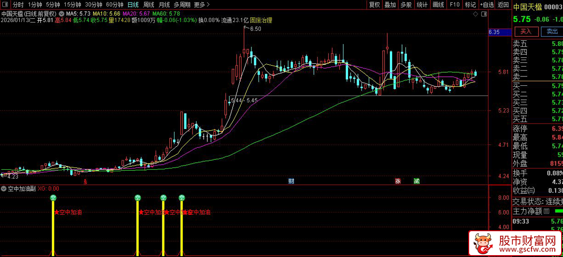
Task: Click the blue 卖出 sell button
Action: click(552, 31)
